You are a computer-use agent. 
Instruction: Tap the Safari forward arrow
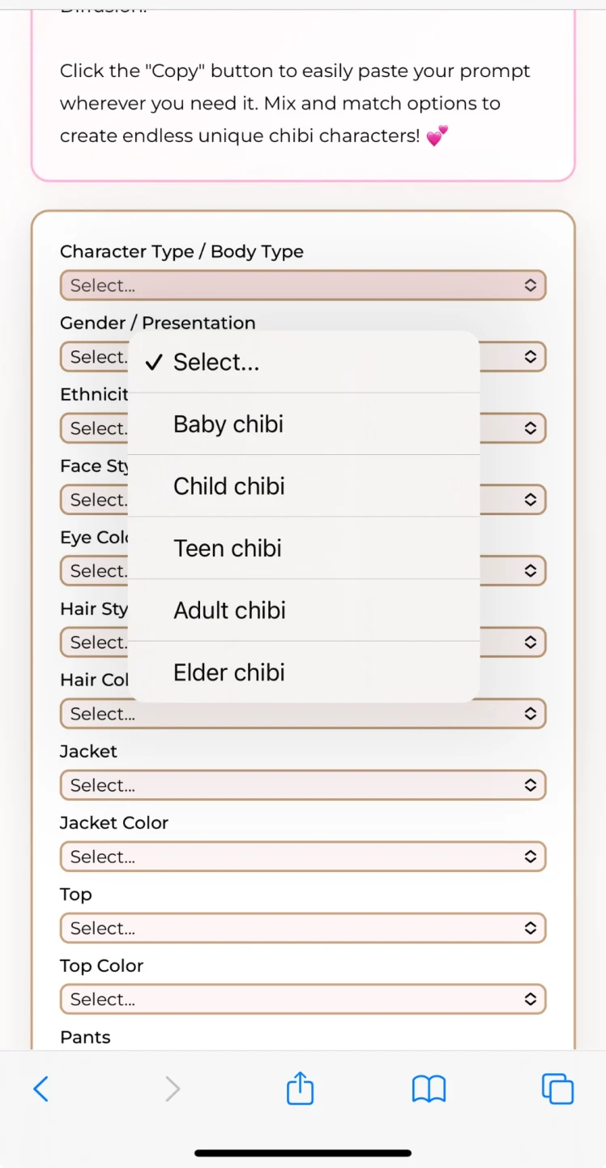pyautogui.click(x=172, y=1089)
